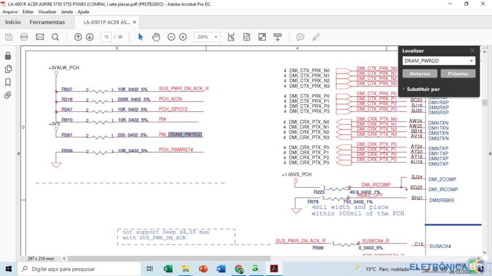Screen dimensions: 492x276
Task: Open page thumbnails panel
Action: (x=8, y=69)
